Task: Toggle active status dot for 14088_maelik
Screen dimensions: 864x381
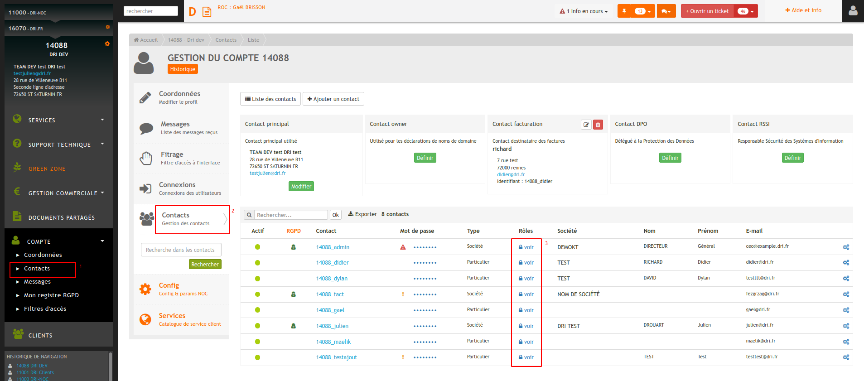Action: tap(257, 342)
